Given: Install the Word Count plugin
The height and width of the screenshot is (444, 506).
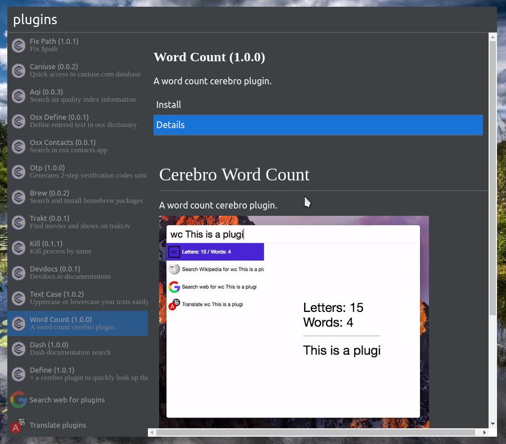Looking at the screenshot, I should 318,105.
